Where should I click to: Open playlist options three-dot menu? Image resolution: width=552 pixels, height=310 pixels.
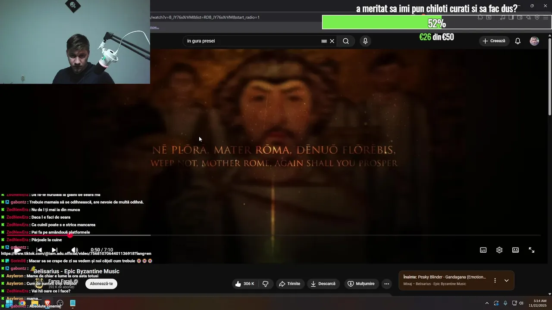[495, 280]
